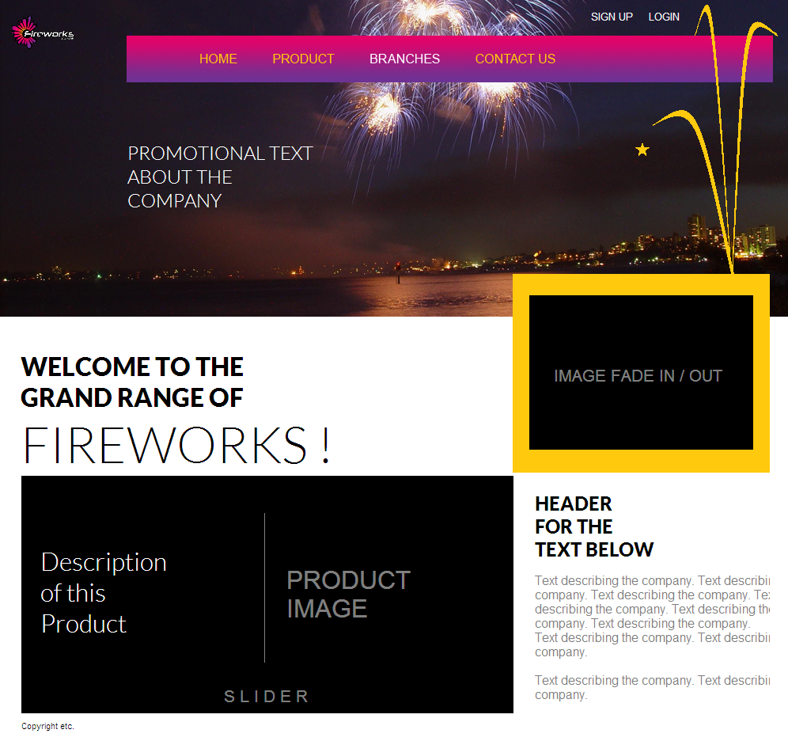Click the Fireworks company logo
788x741 pixels.
(41, 32)
